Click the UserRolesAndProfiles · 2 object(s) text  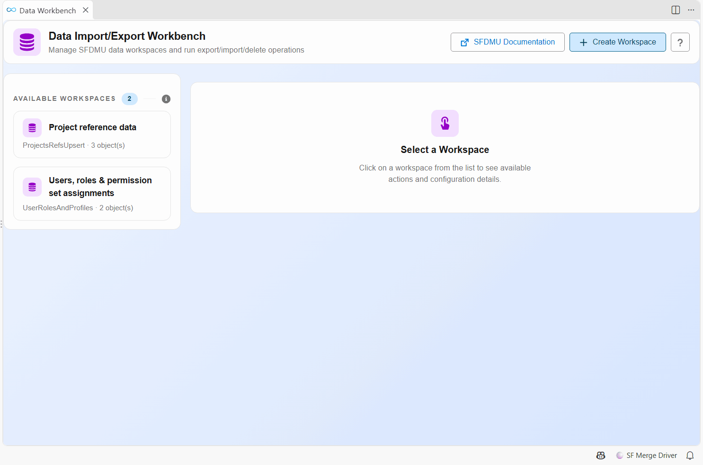tap(78, 208)
